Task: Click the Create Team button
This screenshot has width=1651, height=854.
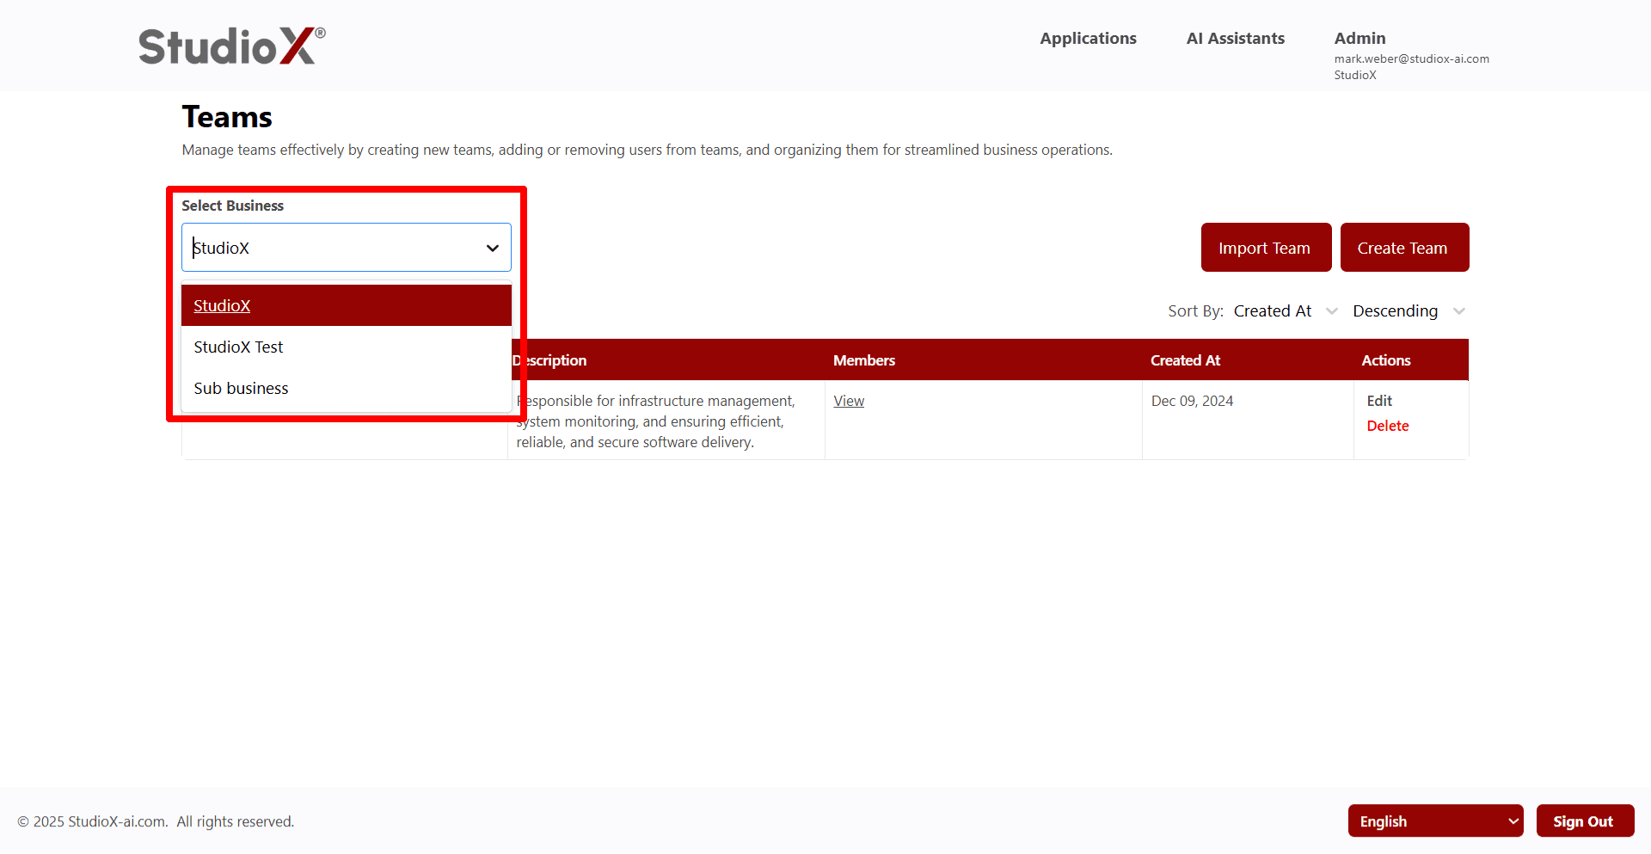Action: 1403,248
